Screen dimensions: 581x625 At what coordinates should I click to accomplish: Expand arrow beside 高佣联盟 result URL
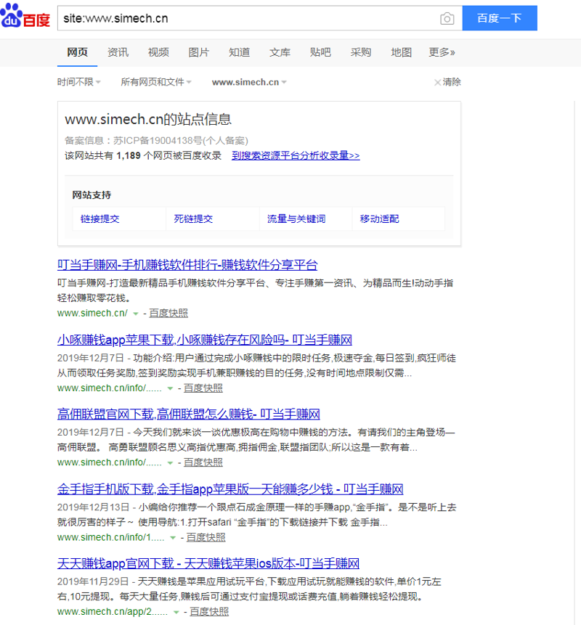170,463
